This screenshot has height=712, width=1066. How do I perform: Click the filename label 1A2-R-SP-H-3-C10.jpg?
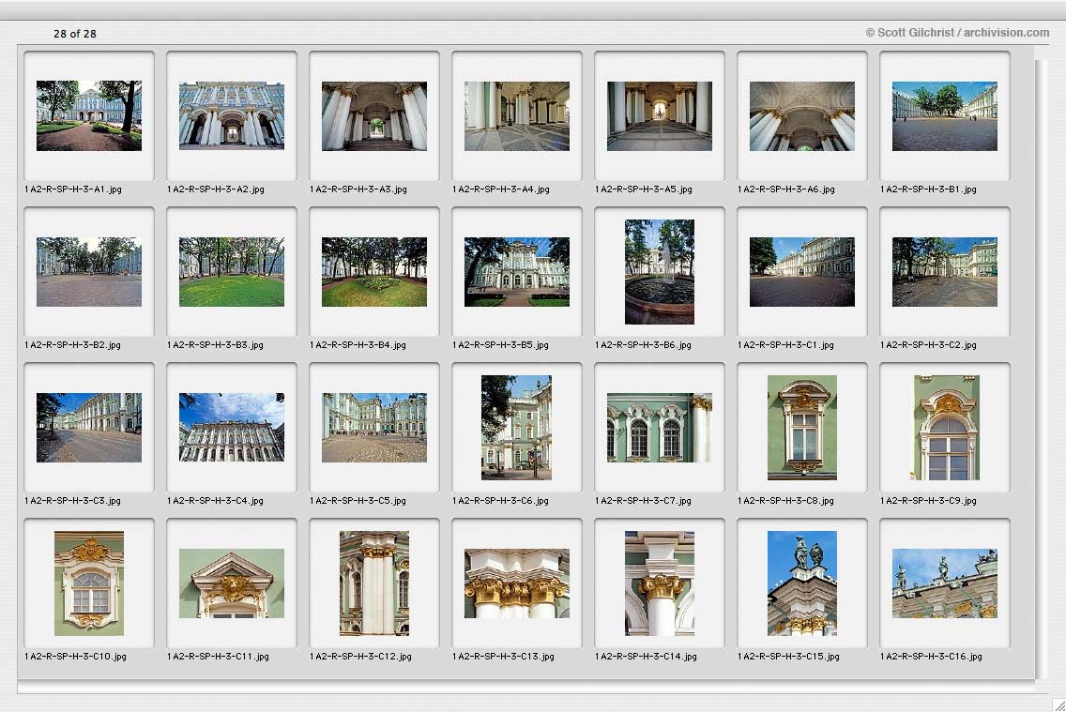[75, 657]
